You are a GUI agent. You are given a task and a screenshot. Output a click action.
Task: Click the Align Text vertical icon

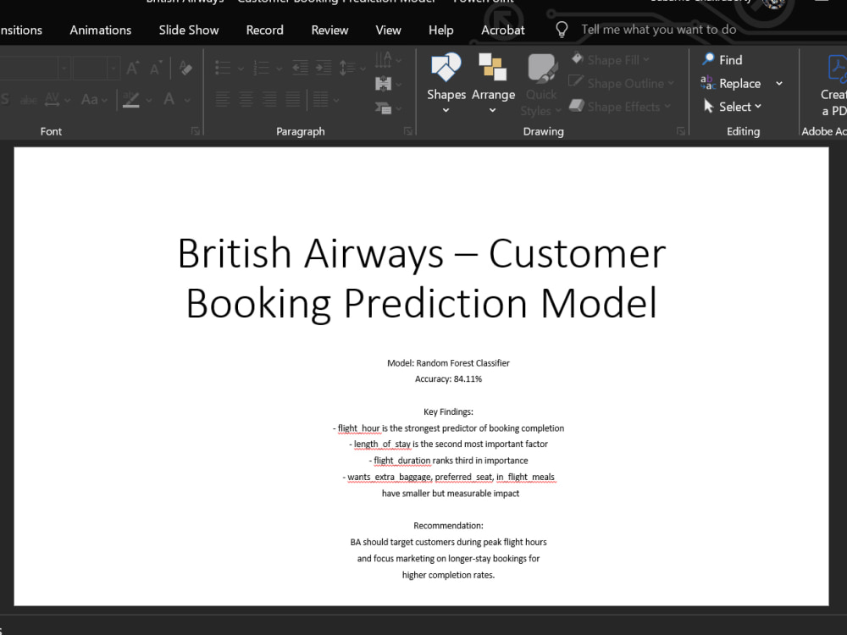(x=383, y=84)
